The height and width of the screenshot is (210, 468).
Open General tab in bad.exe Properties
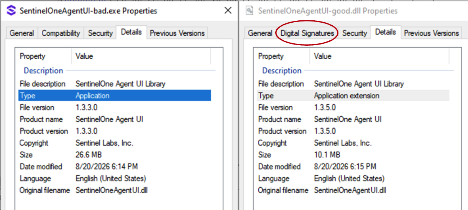(x=22, y=33)
